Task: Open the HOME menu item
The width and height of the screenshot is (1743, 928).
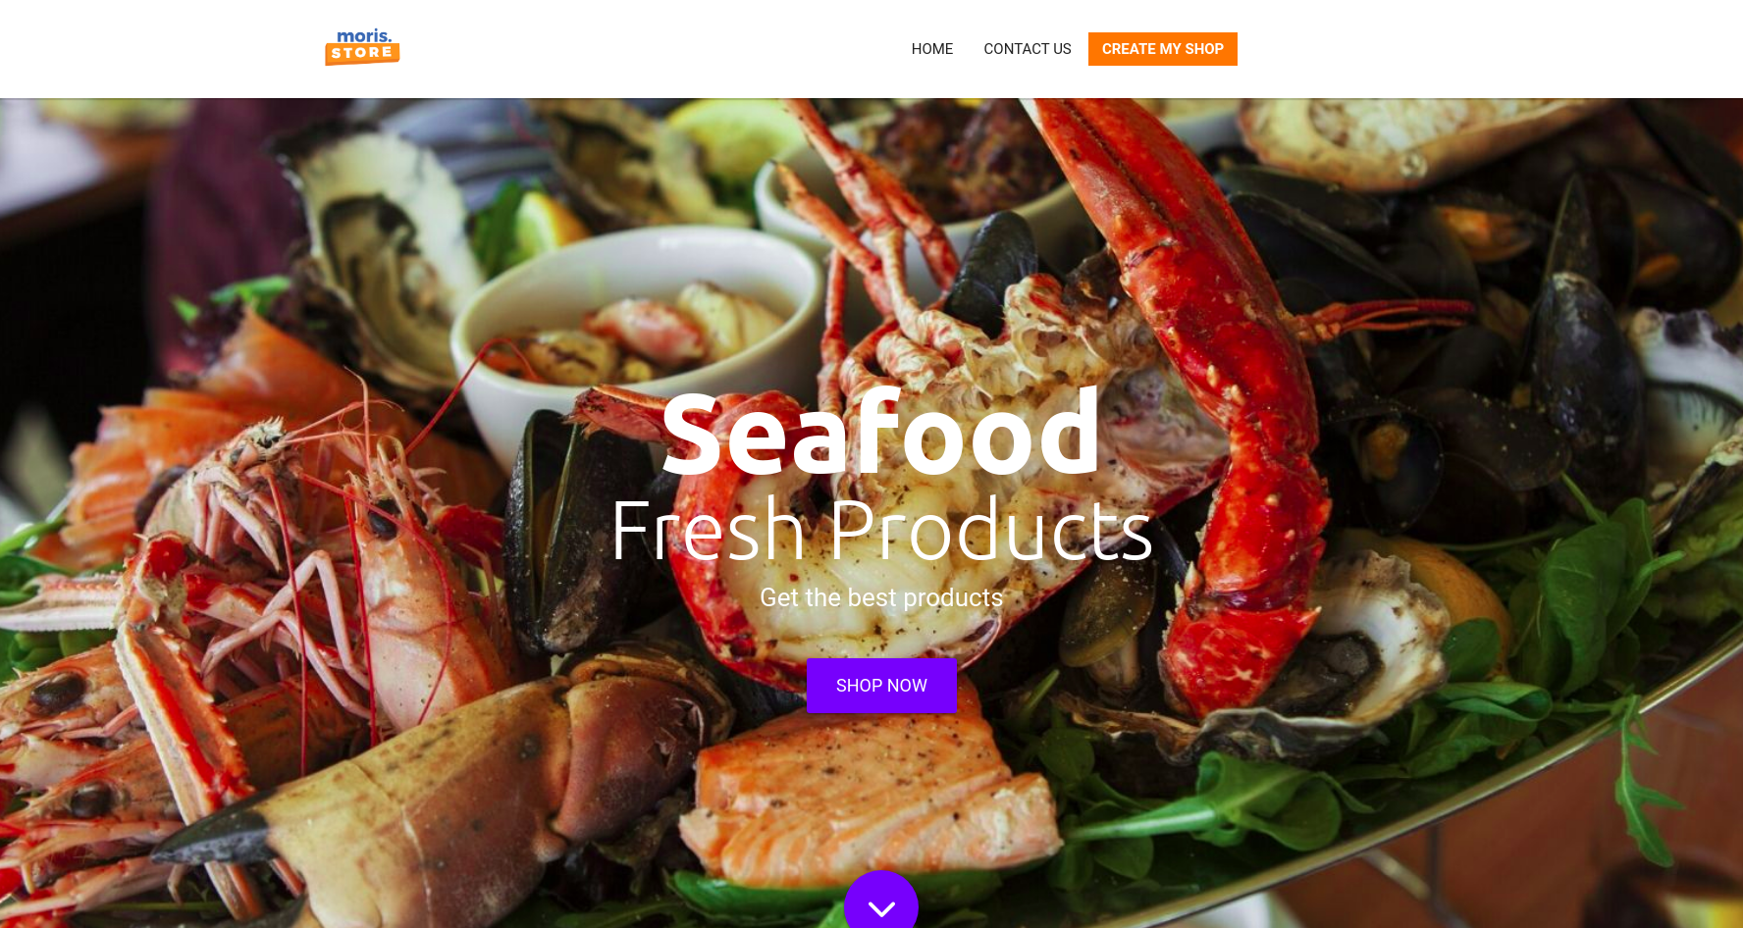Action: 932,49
